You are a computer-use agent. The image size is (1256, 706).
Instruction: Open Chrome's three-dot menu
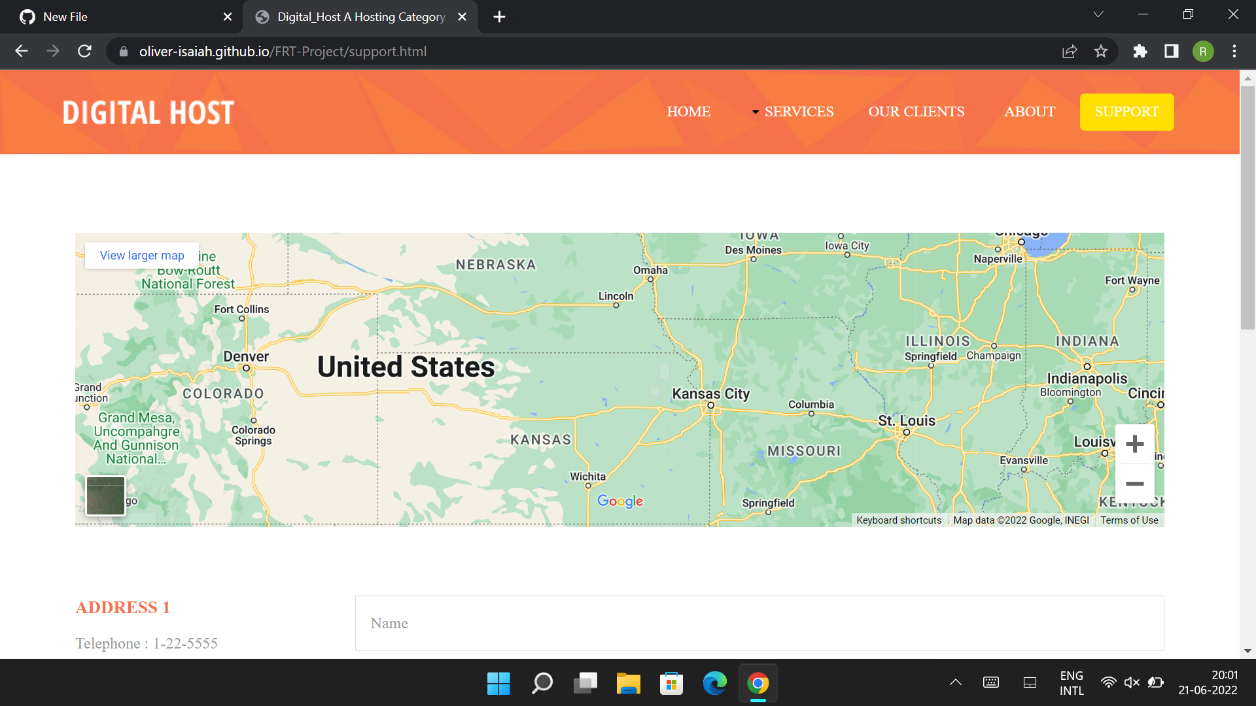(x=1234, y=51)
